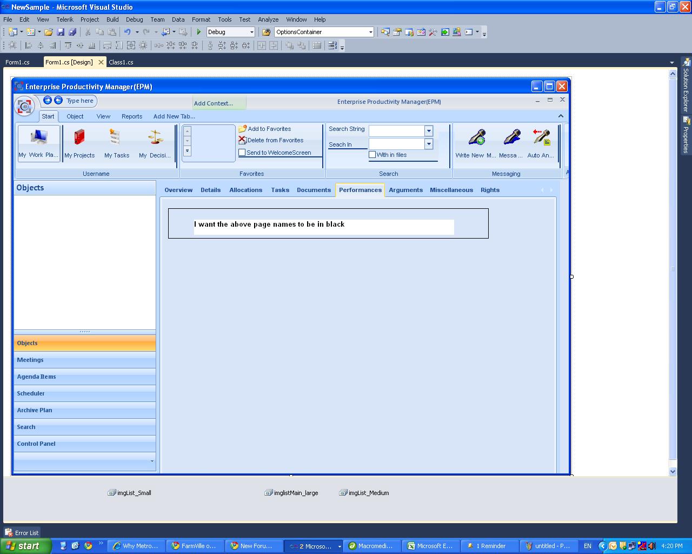Open the OptionsContainer combo box

coord(324,32)
